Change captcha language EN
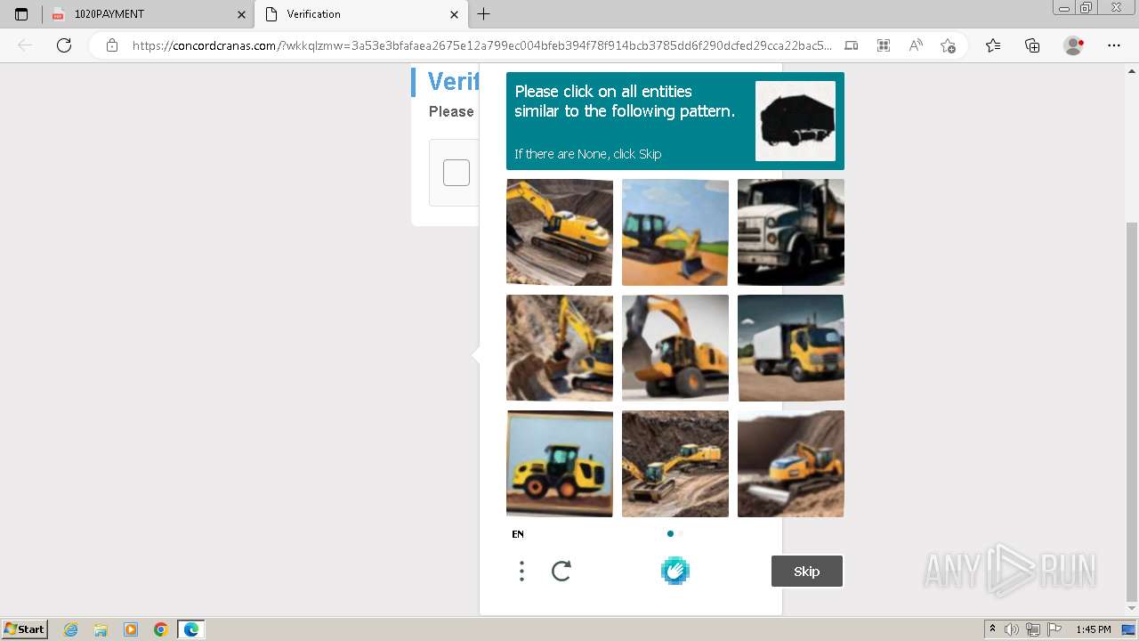The image size is (1139, 641). [518, 534]
